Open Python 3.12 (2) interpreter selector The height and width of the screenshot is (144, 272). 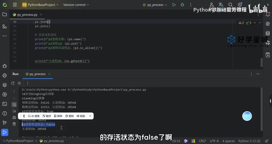[x=249, y=141]
